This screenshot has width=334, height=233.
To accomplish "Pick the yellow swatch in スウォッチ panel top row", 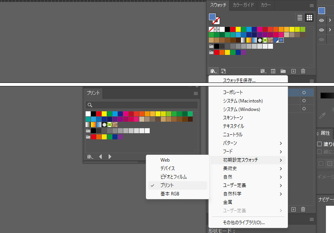I will (238, 29).
